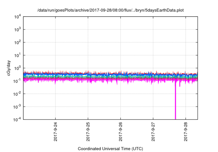The width and height of the screenshot is (218, 152).
Task: Click the 2017-9-28 date label
Action: 186,132
